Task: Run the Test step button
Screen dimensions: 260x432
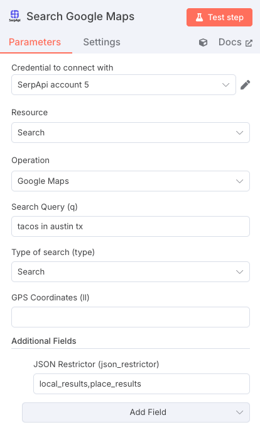Action: tap(219, 18)
